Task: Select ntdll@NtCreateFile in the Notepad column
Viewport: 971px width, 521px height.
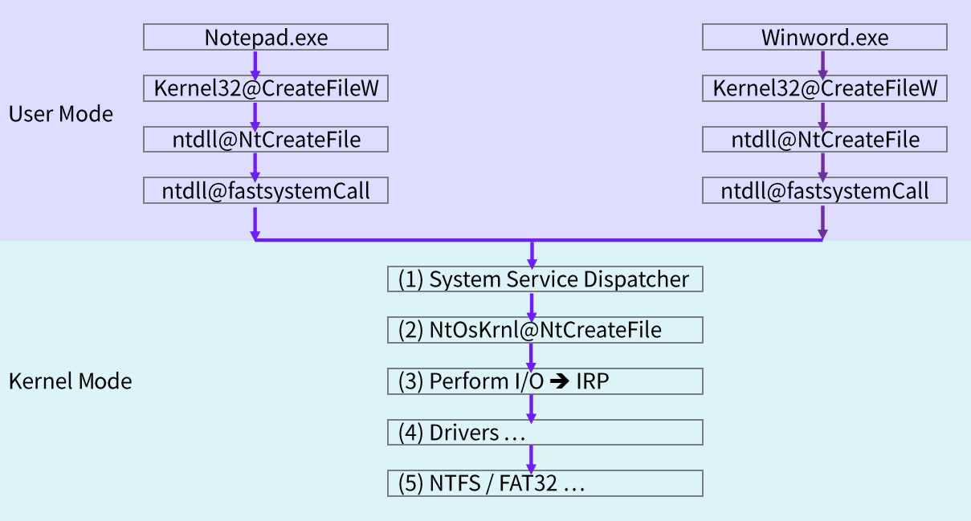Action: pyautogui.click(x=266, y=140)
